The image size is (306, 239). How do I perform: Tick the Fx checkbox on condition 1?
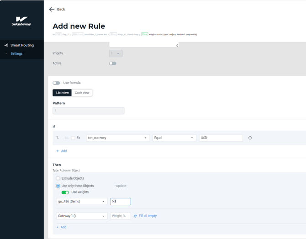point(73,138)
